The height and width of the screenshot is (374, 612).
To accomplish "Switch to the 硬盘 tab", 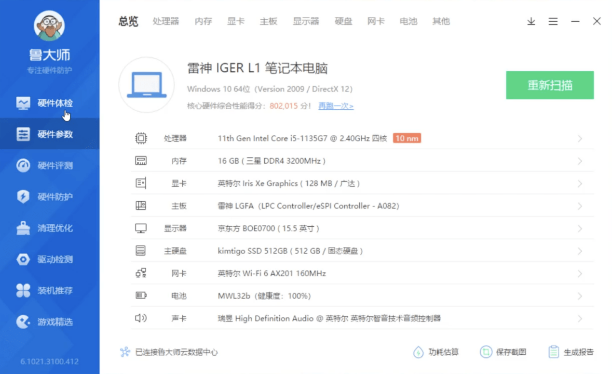I will tap(343, 21).
